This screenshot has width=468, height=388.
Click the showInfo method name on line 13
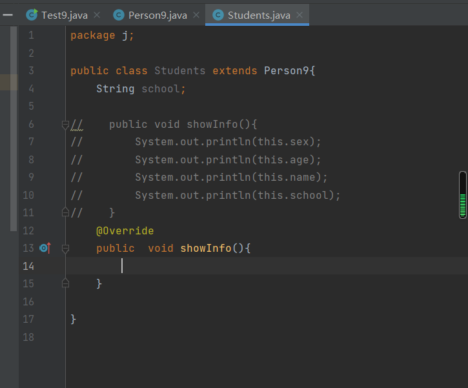coord(206,249)
